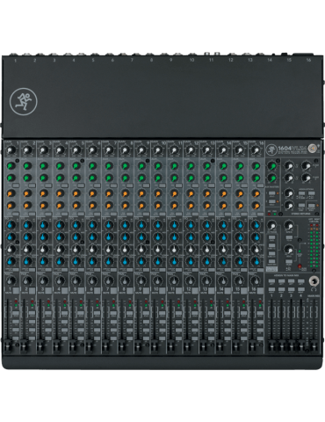Toggle mute on channel 13
The height and width of the screenshot is (422, 325).
[212, 290]
